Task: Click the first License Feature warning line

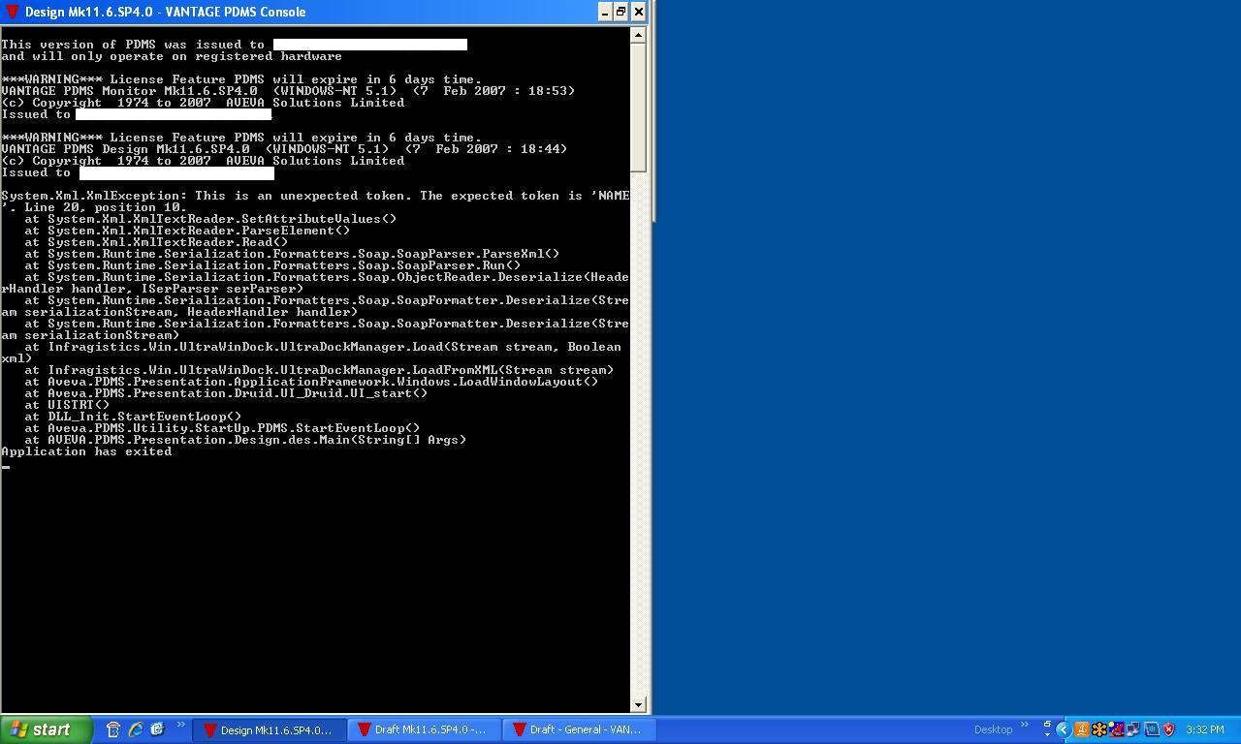Action: [241, 79]
